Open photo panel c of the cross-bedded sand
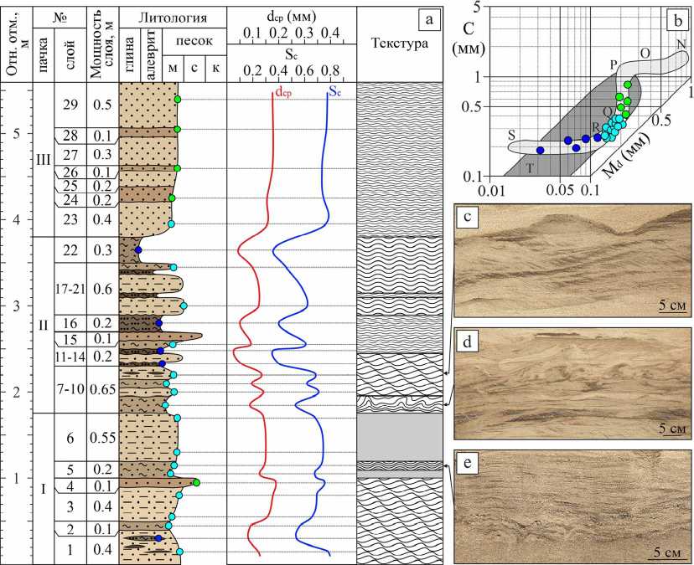The width and height of the screenshot is (694, 565). 572,260
